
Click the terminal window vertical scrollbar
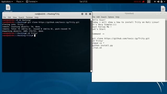[x=91, y=45]
